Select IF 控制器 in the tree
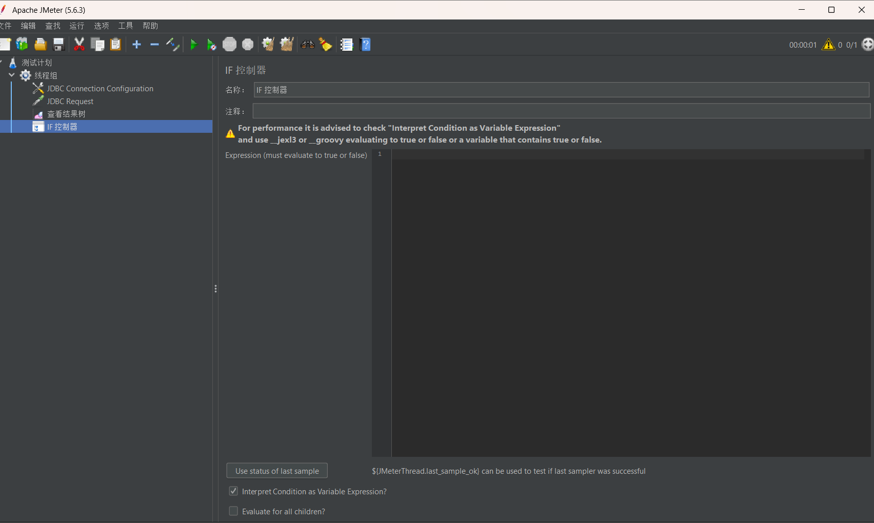This screenshot has height=523, width=874. click(62, 127)
